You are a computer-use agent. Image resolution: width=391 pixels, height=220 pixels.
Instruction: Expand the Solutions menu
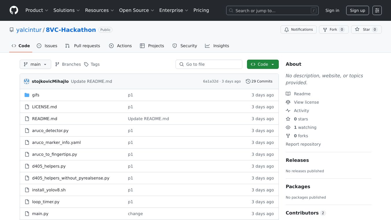(67, 10)
